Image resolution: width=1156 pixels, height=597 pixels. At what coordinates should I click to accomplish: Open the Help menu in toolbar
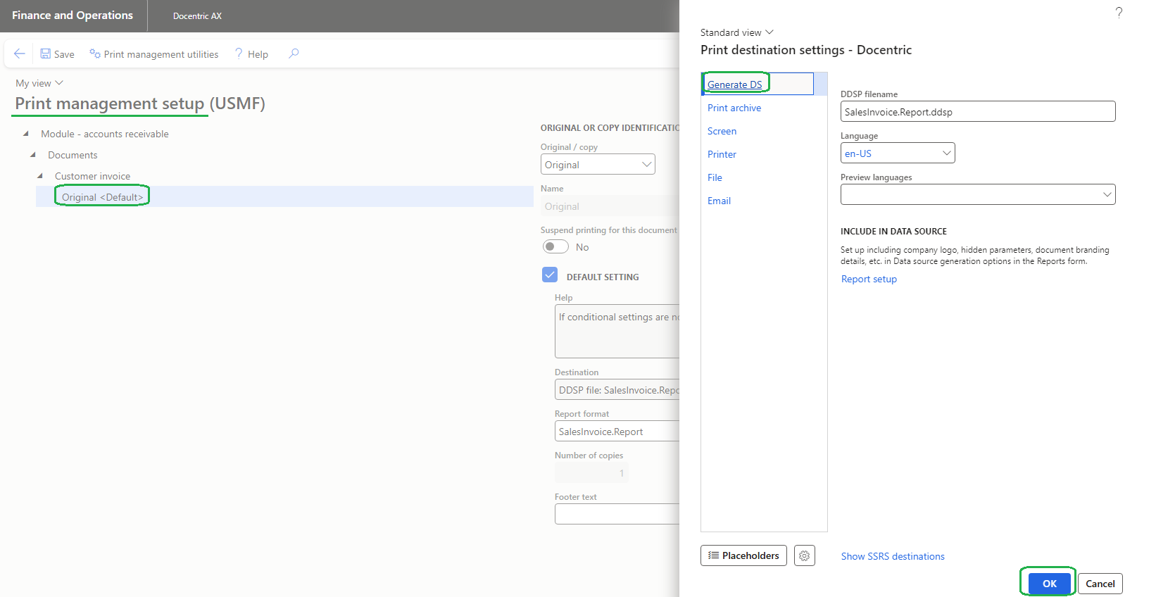(251, 54)
